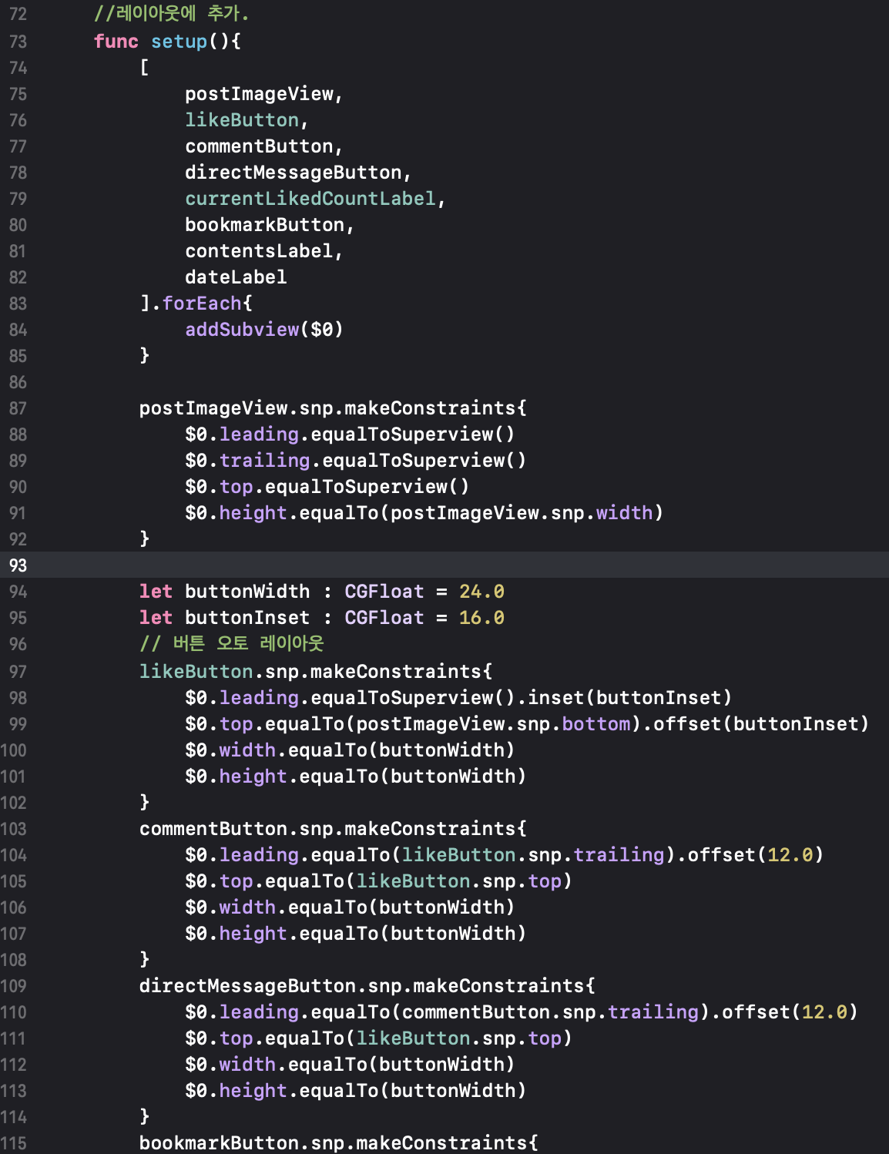This screenshot has height=1154, width=889.
Task: Click 'commentButton.snp.makeConstraints{' on line 103
Action: pos(333,829)
